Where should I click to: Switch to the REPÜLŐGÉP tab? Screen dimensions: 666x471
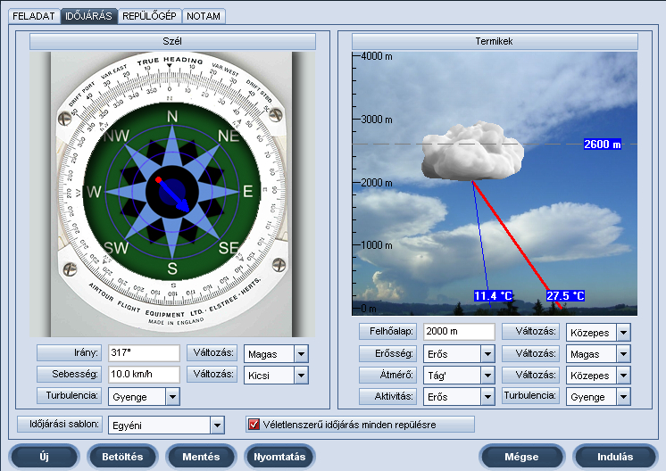point(149,16)
